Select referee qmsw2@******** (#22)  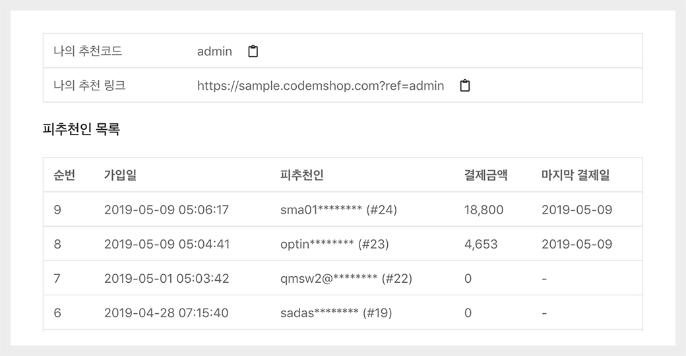[346, 278]
